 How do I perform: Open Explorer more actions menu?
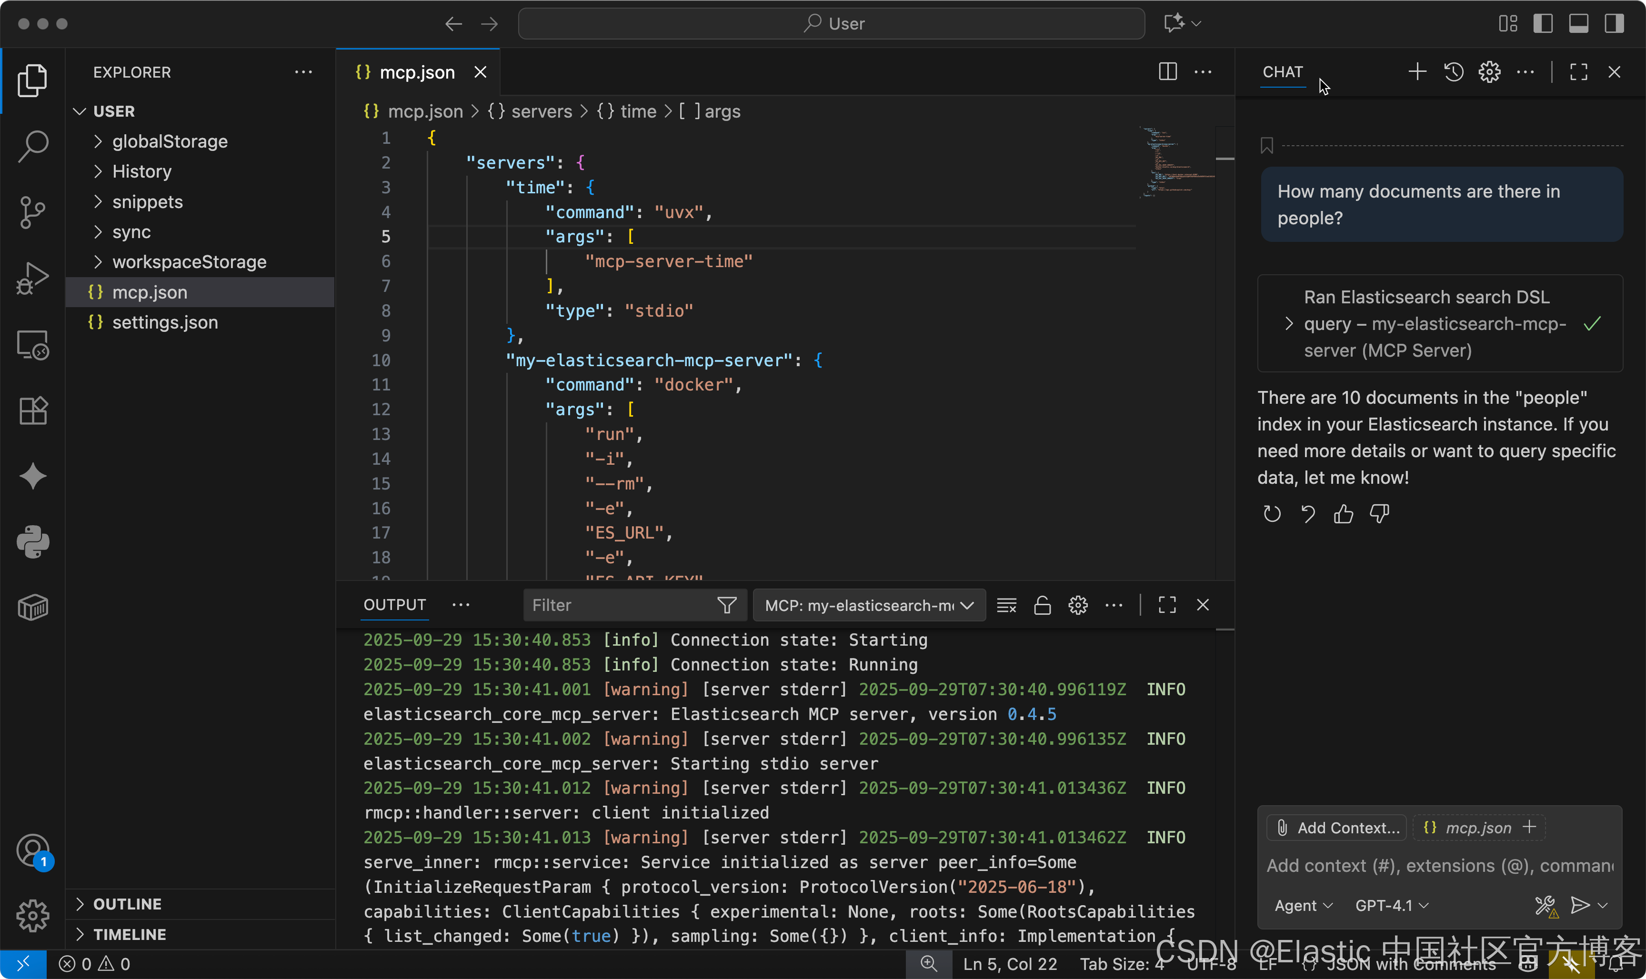(x=303, y=72)
